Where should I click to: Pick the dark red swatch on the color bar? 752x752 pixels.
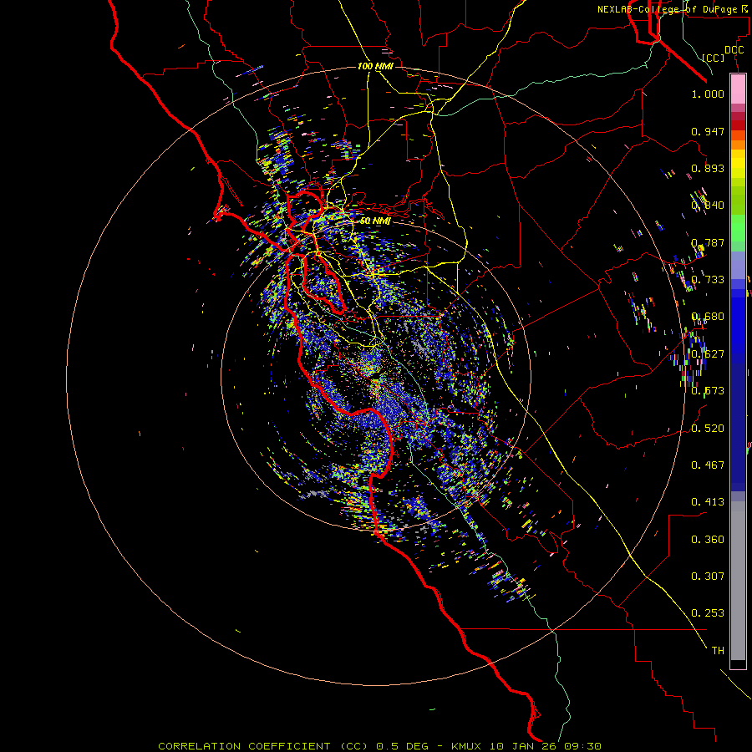point(738,124)
